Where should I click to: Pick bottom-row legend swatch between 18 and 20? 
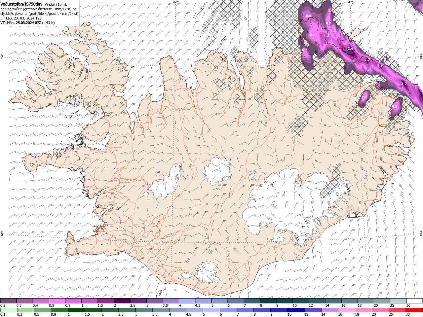(x=364, y=310)
